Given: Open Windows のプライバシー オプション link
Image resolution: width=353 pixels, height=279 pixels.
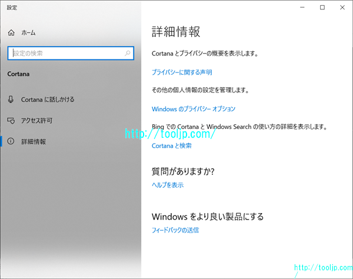Looking at the screenshot, I should click(x=194, y=109).
